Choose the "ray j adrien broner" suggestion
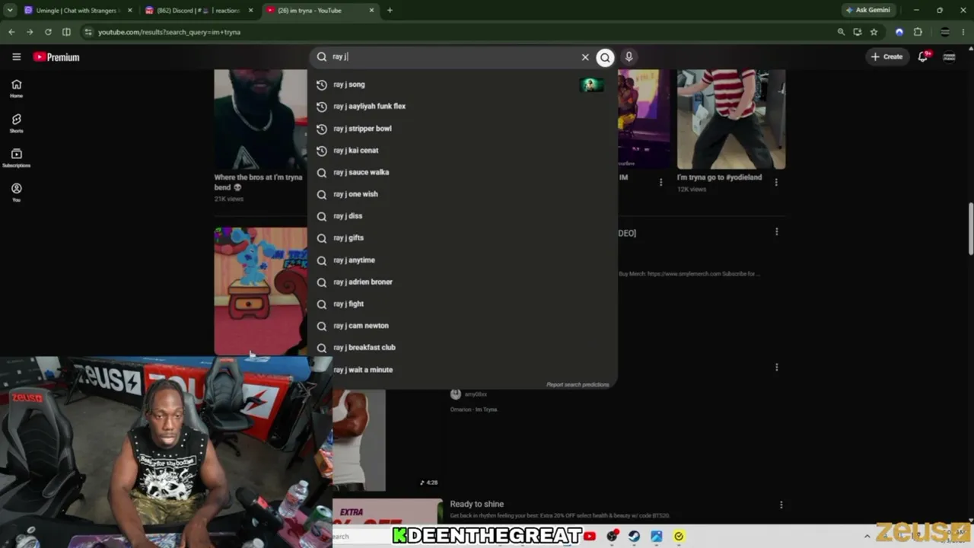Viewport: 974px width, 548px height. (x=462, y=282)
